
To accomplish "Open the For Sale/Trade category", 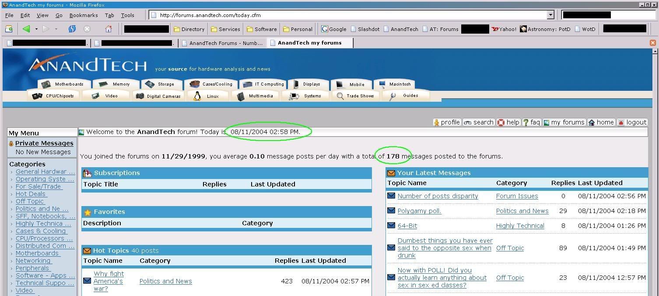I will pyautogui.click(x=39, y=186).
